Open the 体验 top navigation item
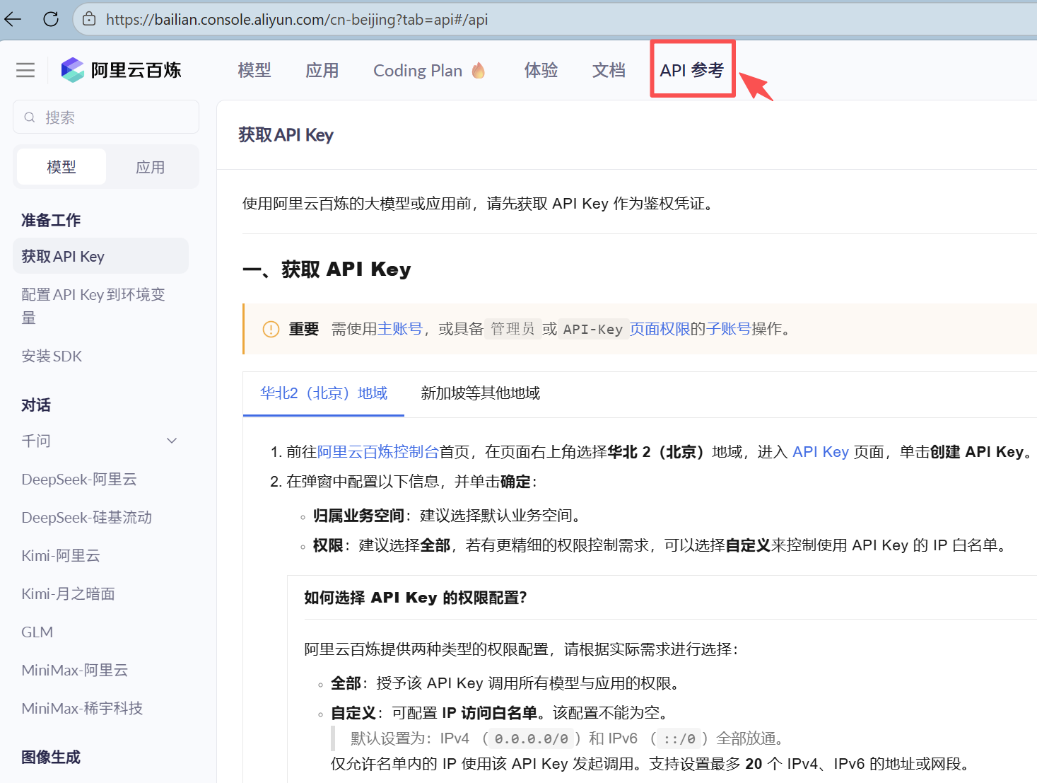 [x=541, y=70]
